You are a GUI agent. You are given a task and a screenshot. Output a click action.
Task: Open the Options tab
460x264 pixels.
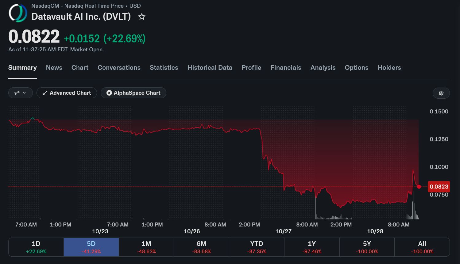click(x=356, y=68)
